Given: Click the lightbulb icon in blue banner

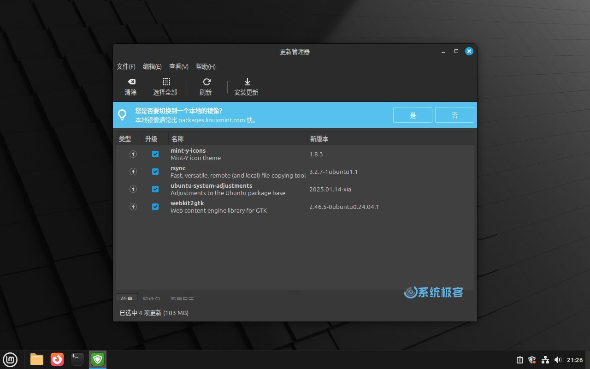Looking at the screenshot, I should (122, 114).
